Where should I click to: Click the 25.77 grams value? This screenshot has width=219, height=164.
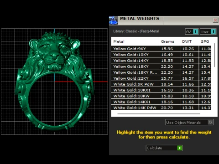167,78
